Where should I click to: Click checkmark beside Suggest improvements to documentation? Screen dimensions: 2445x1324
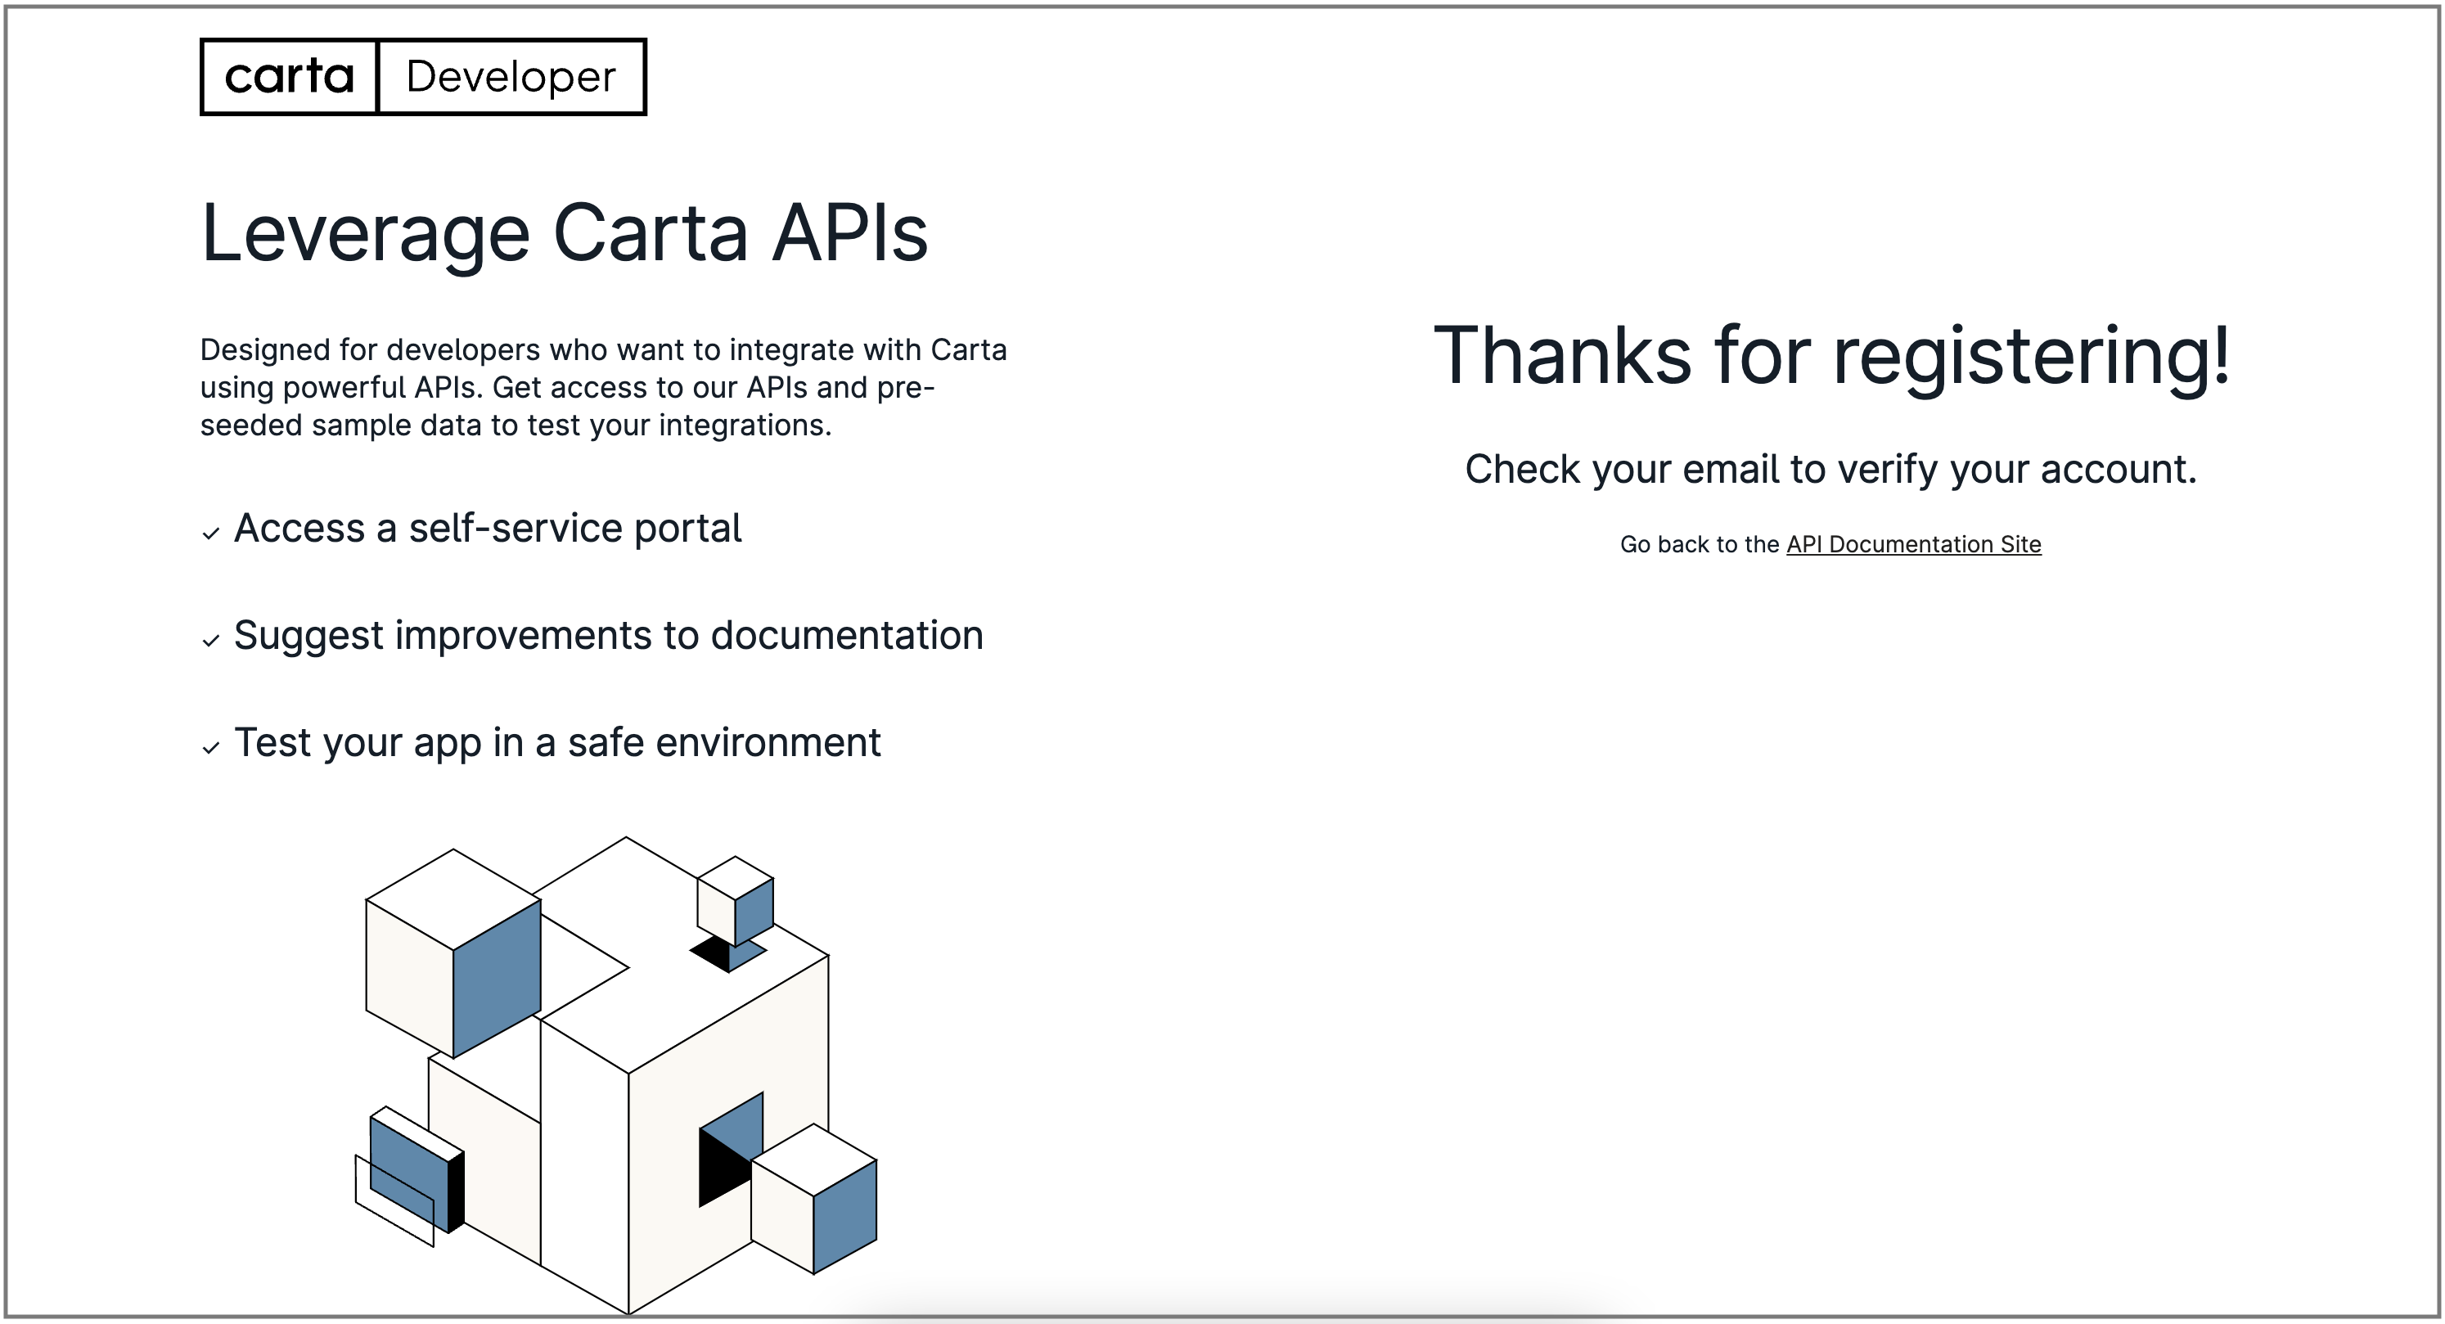tap(211, 641)
